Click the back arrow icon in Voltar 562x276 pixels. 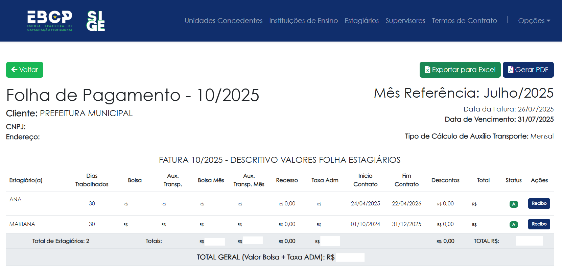point(14,70)
